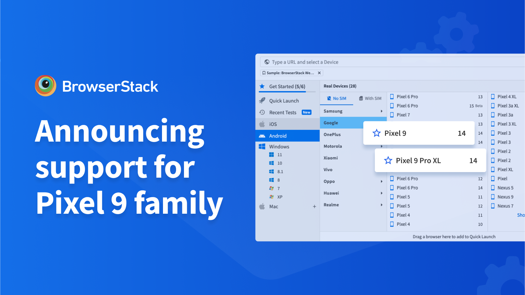Click the star icon beside Pixel 9
Screen dimensions: 525x295
pos(376,133)
